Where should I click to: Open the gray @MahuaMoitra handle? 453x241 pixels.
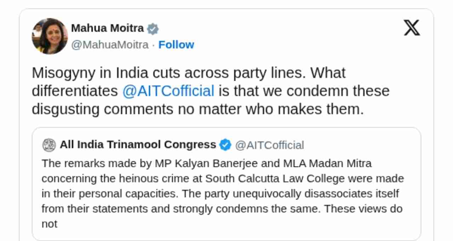tap(110, 45)
